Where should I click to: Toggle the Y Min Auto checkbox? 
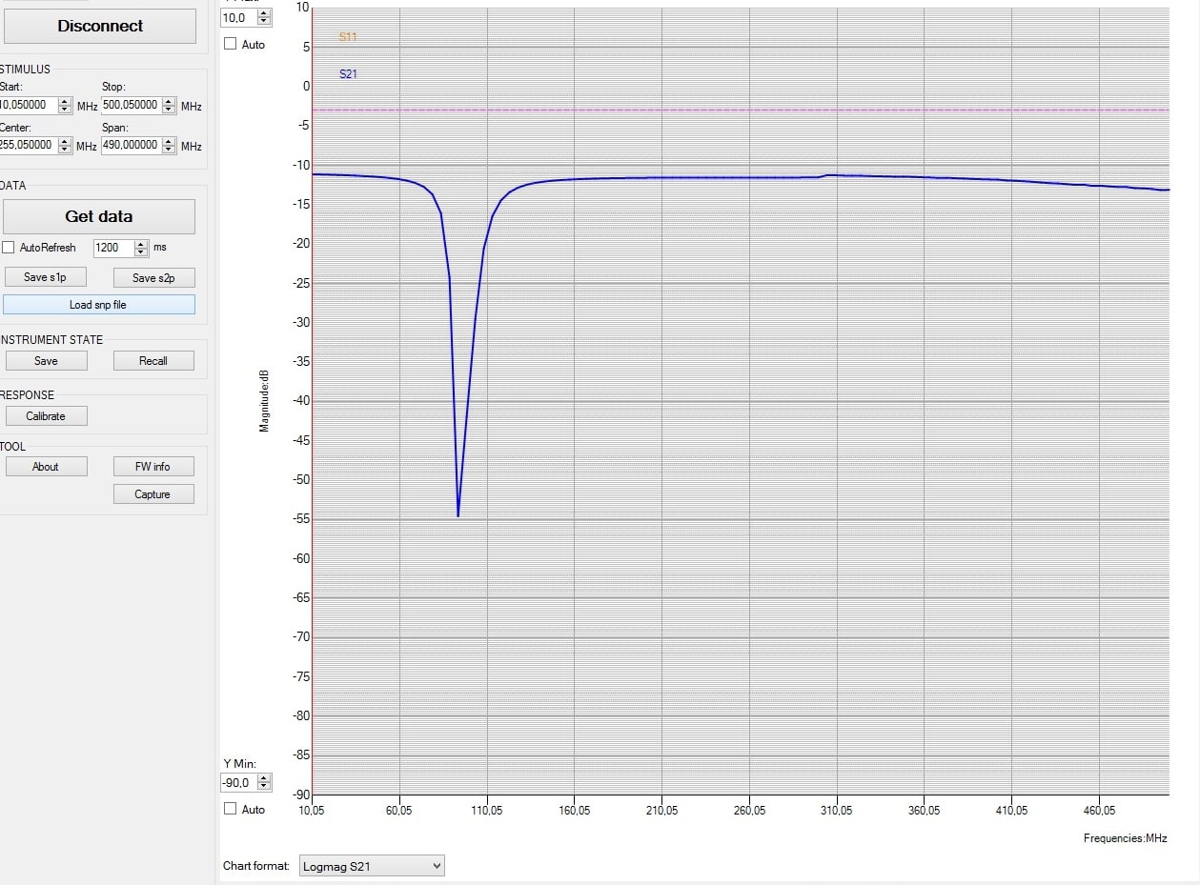click(x=230, y=809)
